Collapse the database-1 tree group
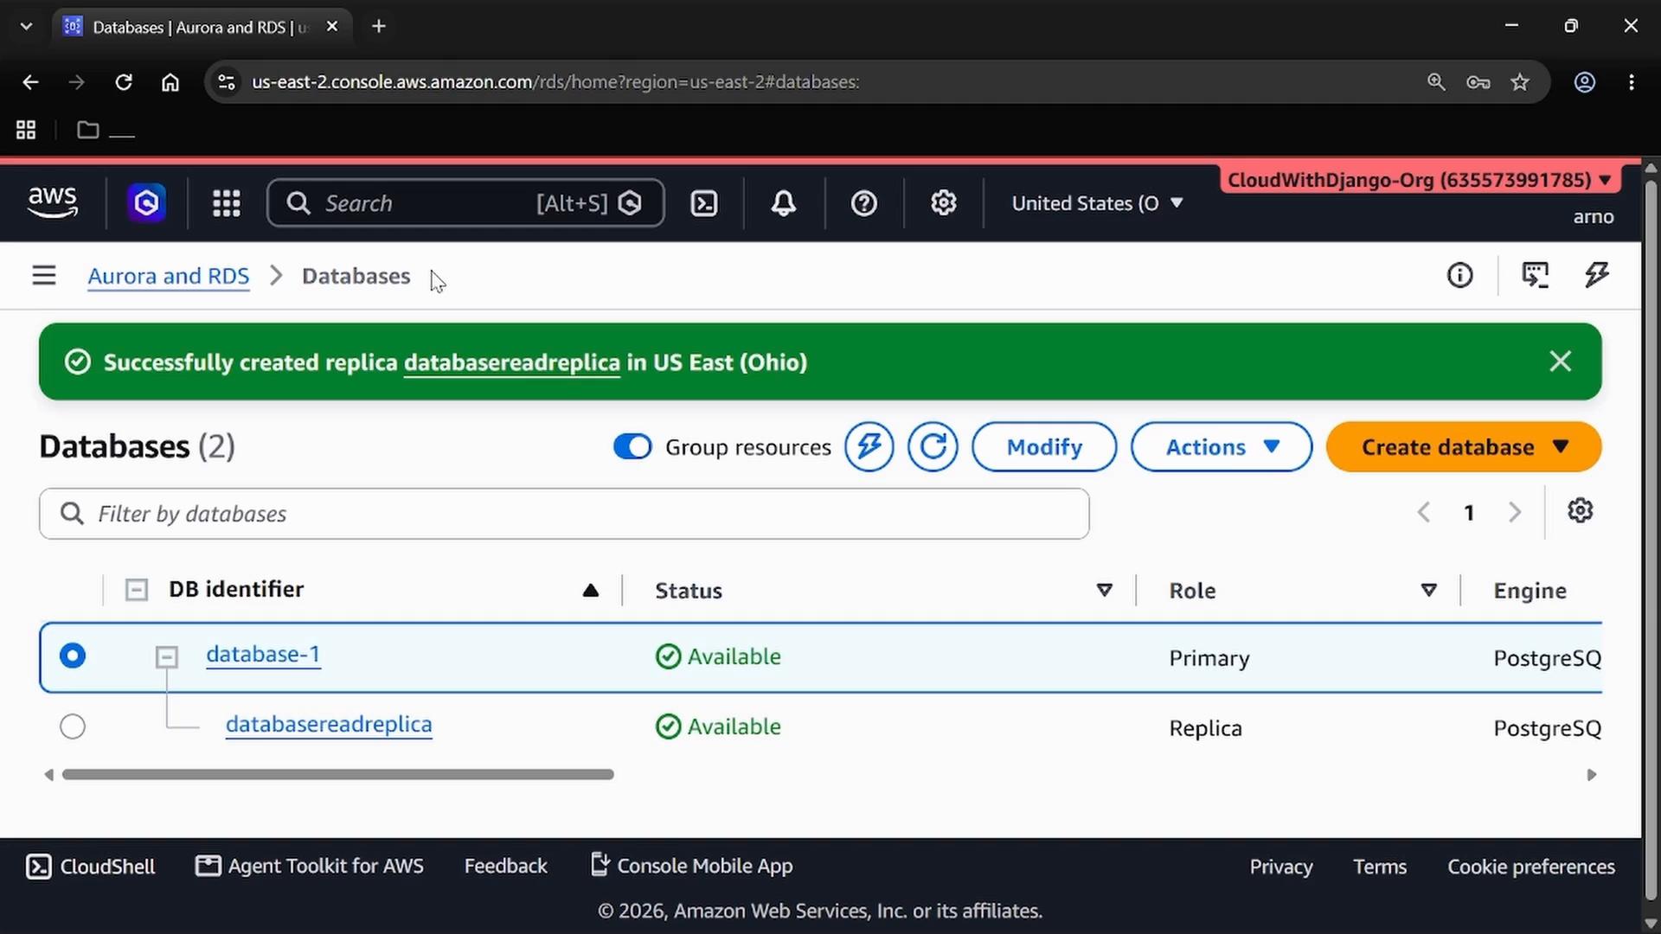This screenshot has width=1661, height=934. (x=167, y=657)
